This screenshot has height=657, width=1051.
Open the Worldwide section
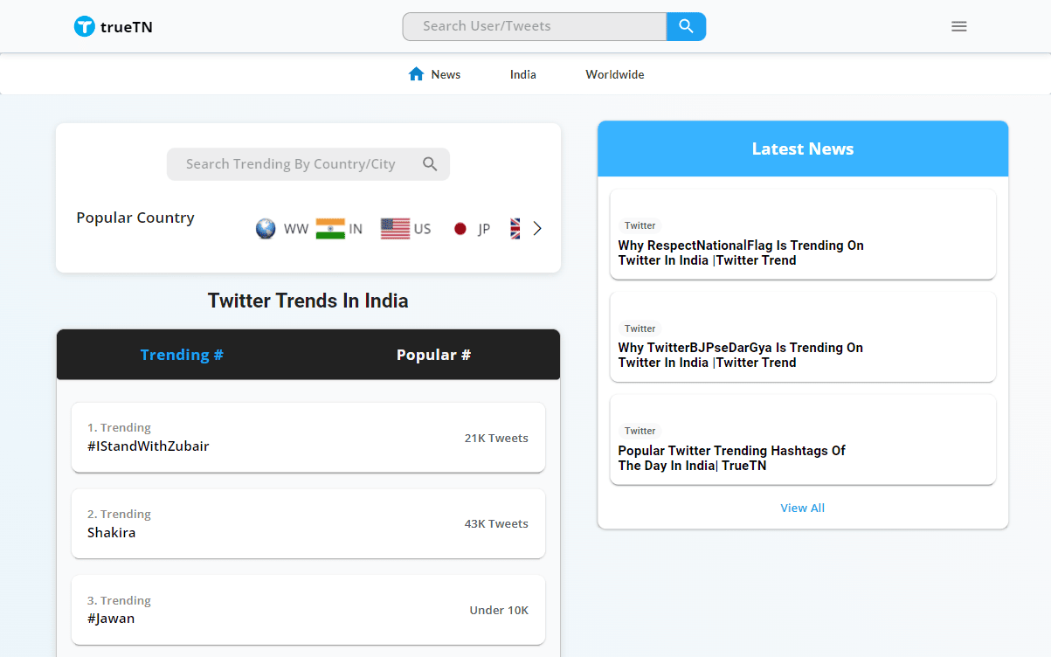coord(614,74)
